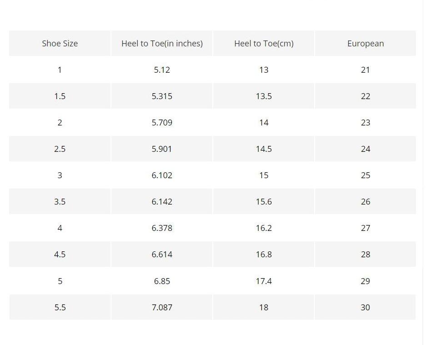Click the 17.4 cm cell
Viewport: 431px width, 345px height.
264,281
